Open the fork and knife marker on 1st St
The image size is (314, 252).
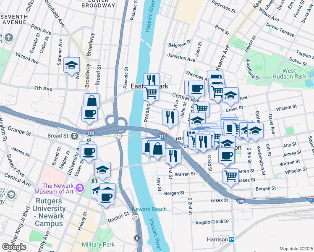(173, 156)
